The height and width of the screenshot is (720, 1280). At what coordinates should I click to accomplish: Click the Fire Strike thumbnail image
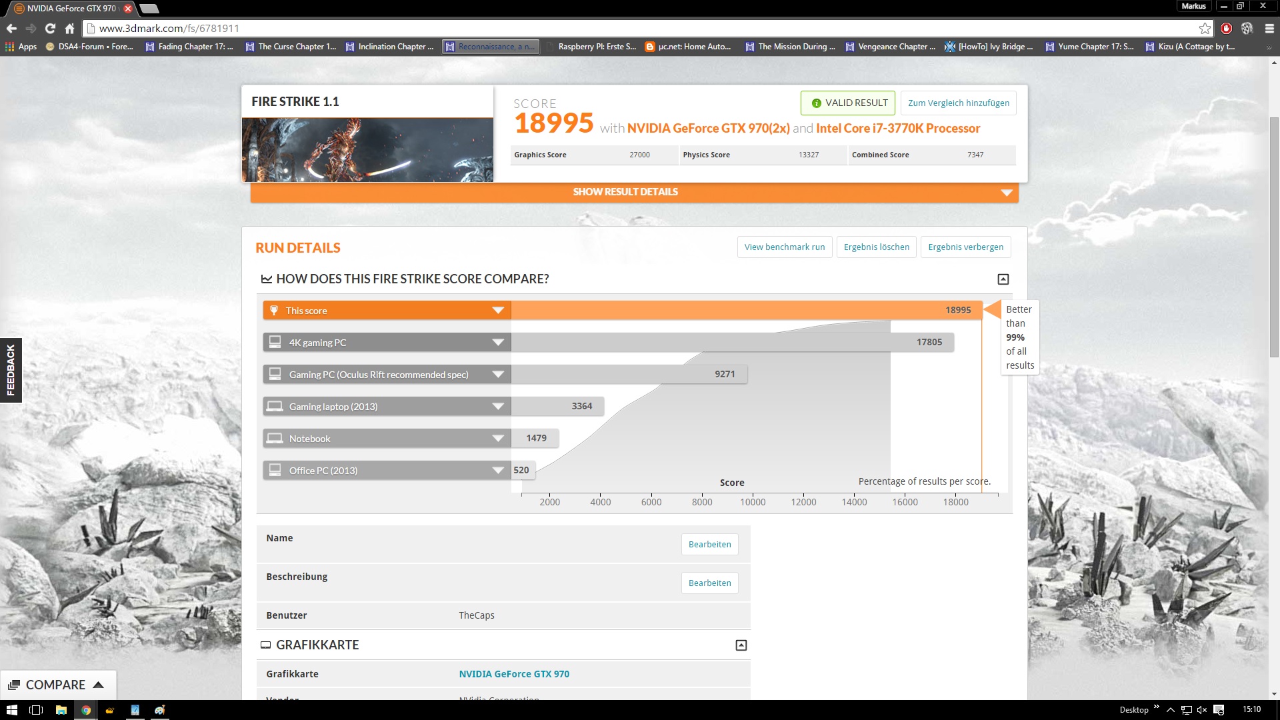click(x=367, y=150)
